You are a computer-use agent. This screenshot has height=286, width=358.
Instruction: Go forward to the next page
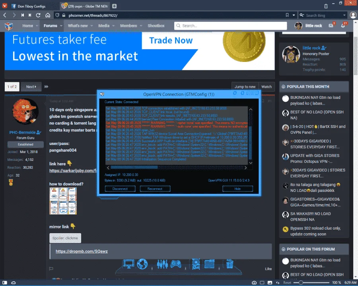point(14,15)
